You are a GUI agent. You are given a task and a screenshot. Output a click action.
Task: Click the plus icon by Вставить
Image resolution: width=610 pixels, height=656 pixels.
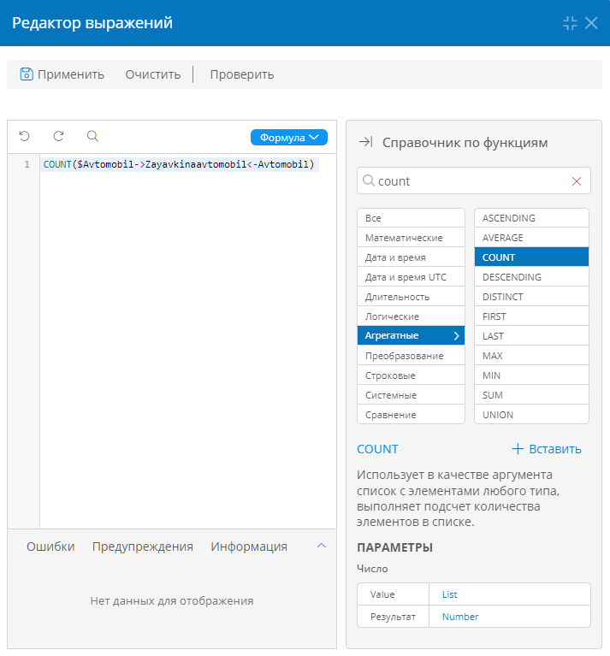518,448
